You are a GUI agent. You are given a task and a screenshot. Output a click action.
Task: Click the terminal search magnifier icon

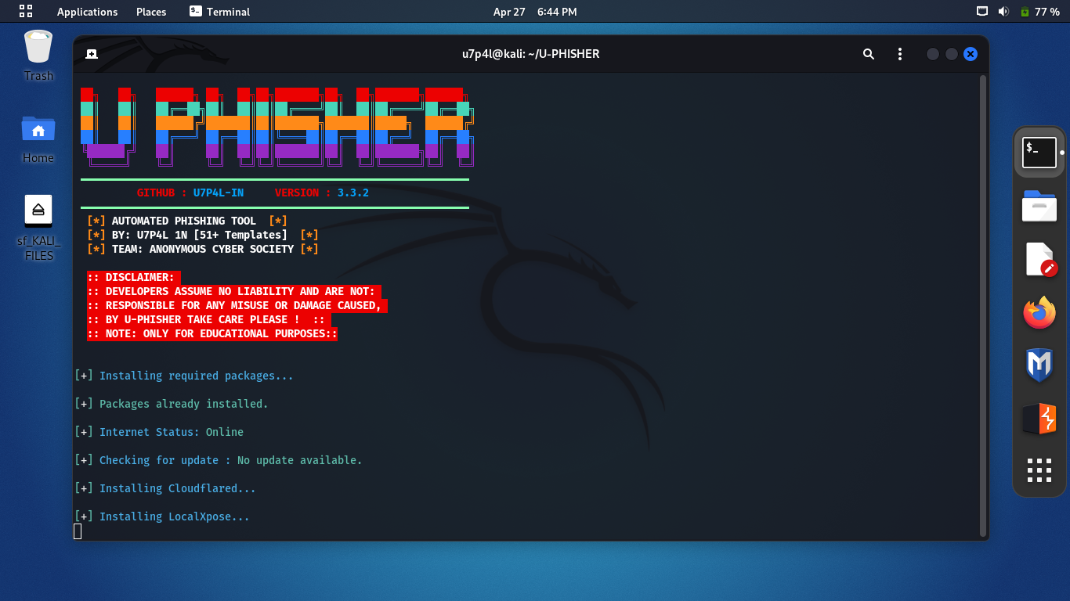coord(869,54)
